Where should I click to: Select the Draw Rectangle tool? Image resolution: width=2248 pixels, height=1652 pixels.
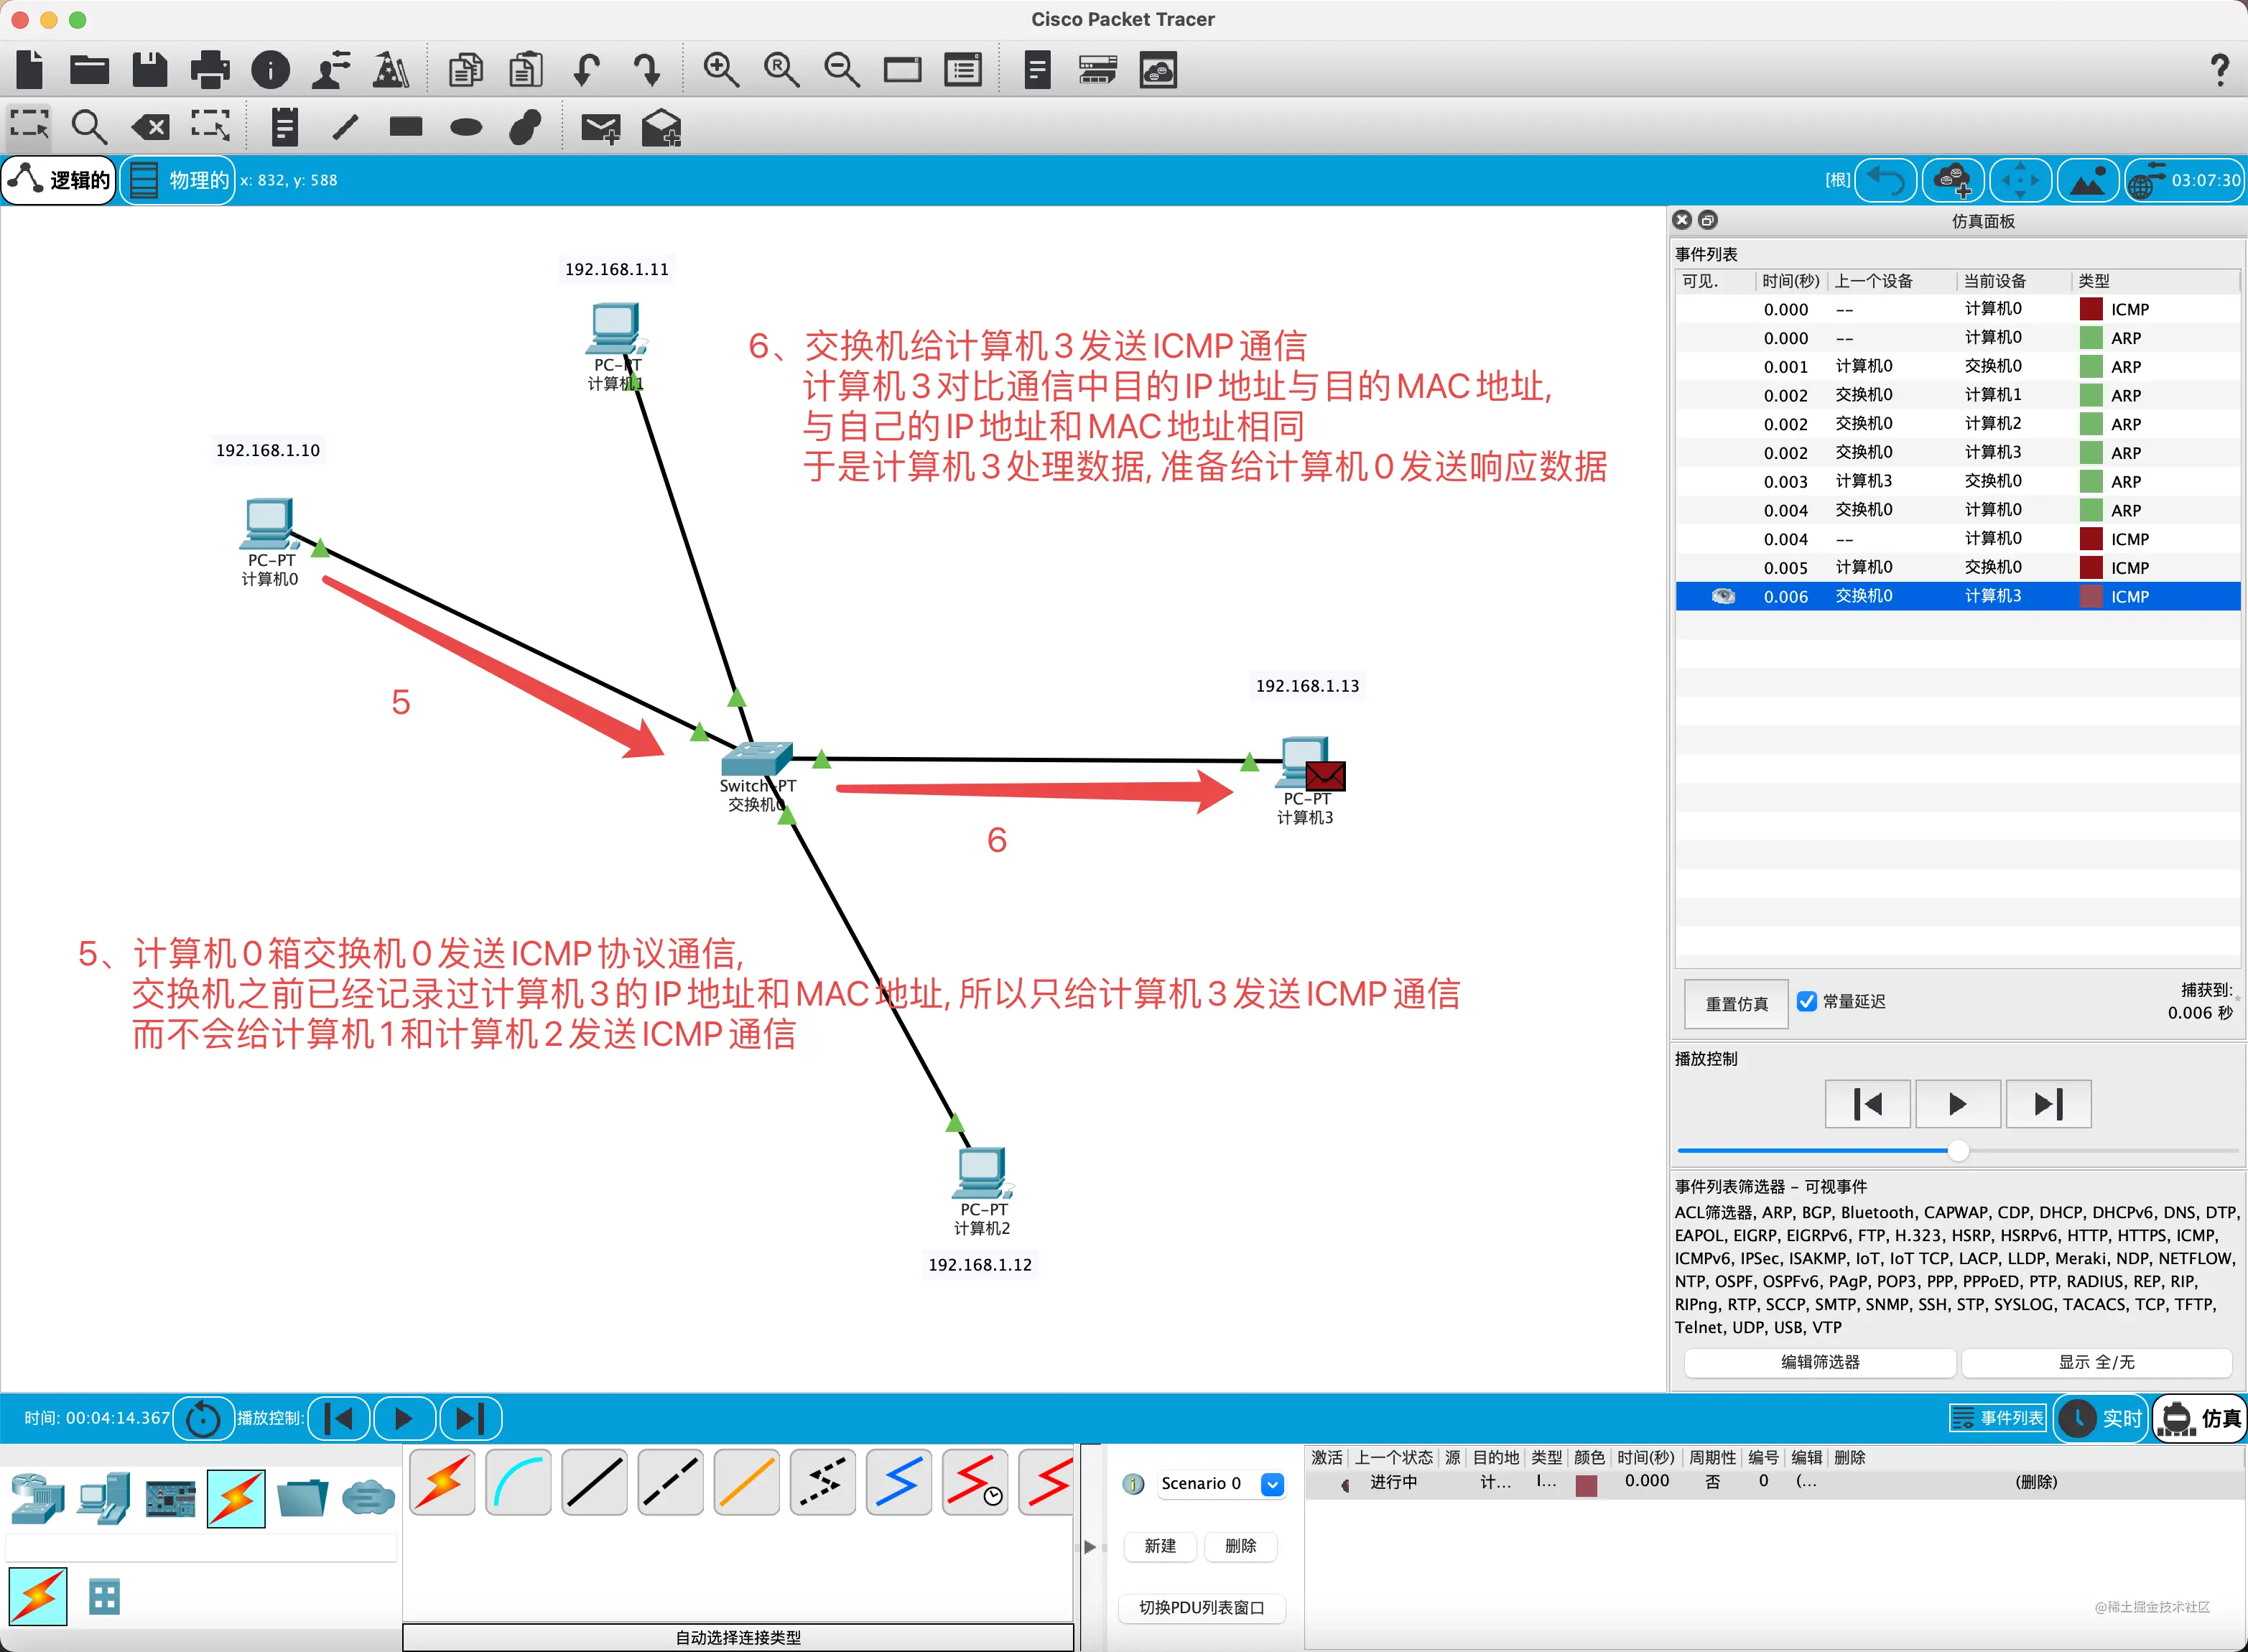tap(406, 126)
